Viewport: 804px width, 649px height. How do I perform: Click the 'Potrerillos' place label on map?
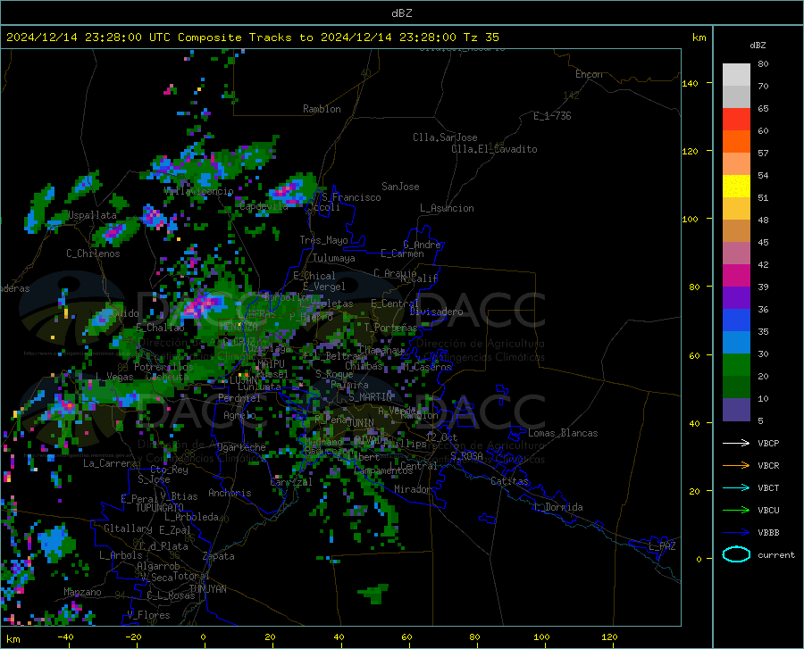click(163, 367)
